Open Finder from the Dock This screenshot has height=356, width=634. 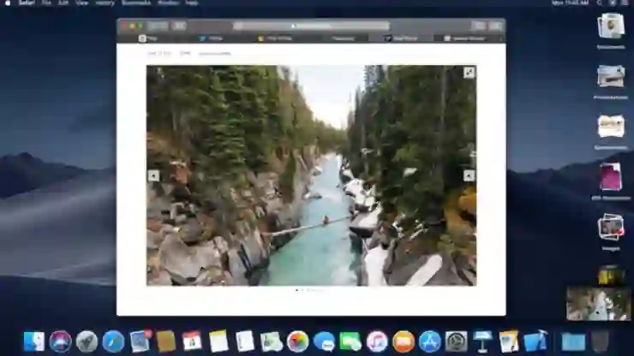pyautogui.click(x=33, y=341)
